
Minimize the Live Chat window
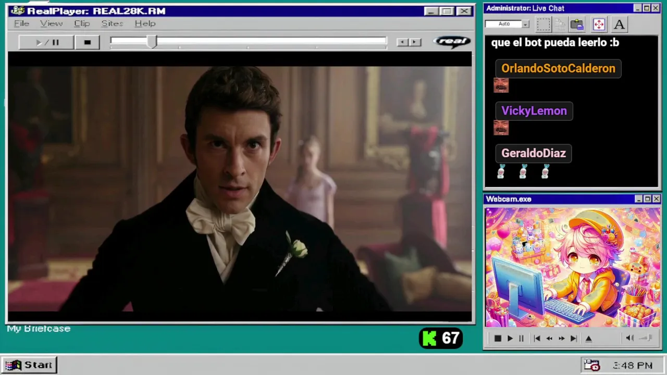click(638, 8)
